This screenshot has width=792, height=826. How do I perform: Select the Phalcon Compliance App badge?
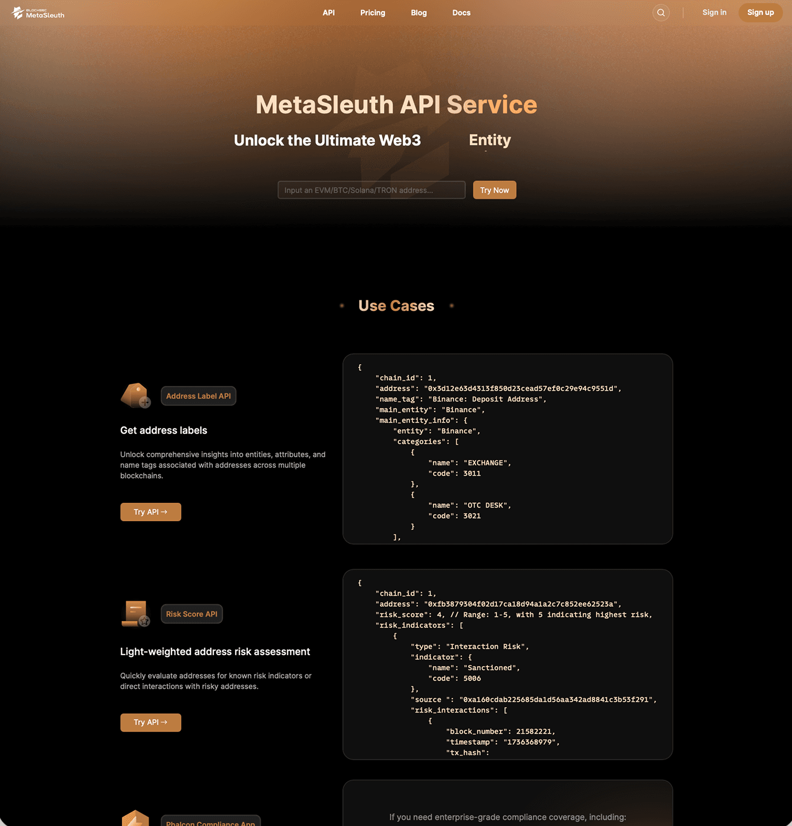(x=211, y=821)
